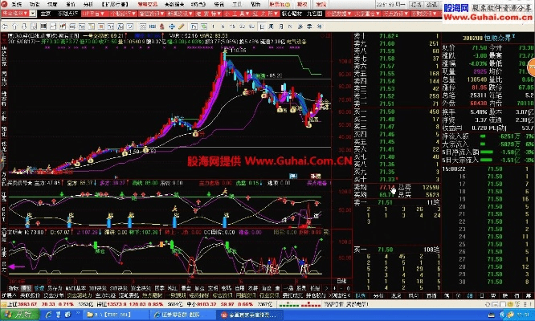Select the 模板 tab below the chart
Screen dimensions: 535x321
click(x=26, y=288)
